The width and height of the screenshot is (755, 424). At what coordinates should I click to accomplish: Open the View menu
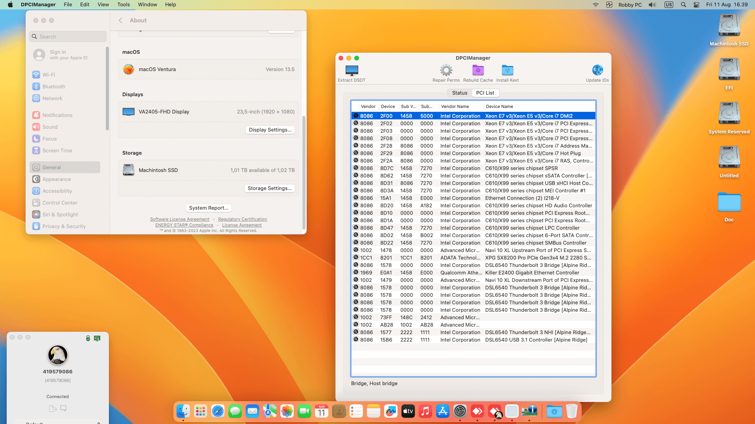tap(103, 5)
